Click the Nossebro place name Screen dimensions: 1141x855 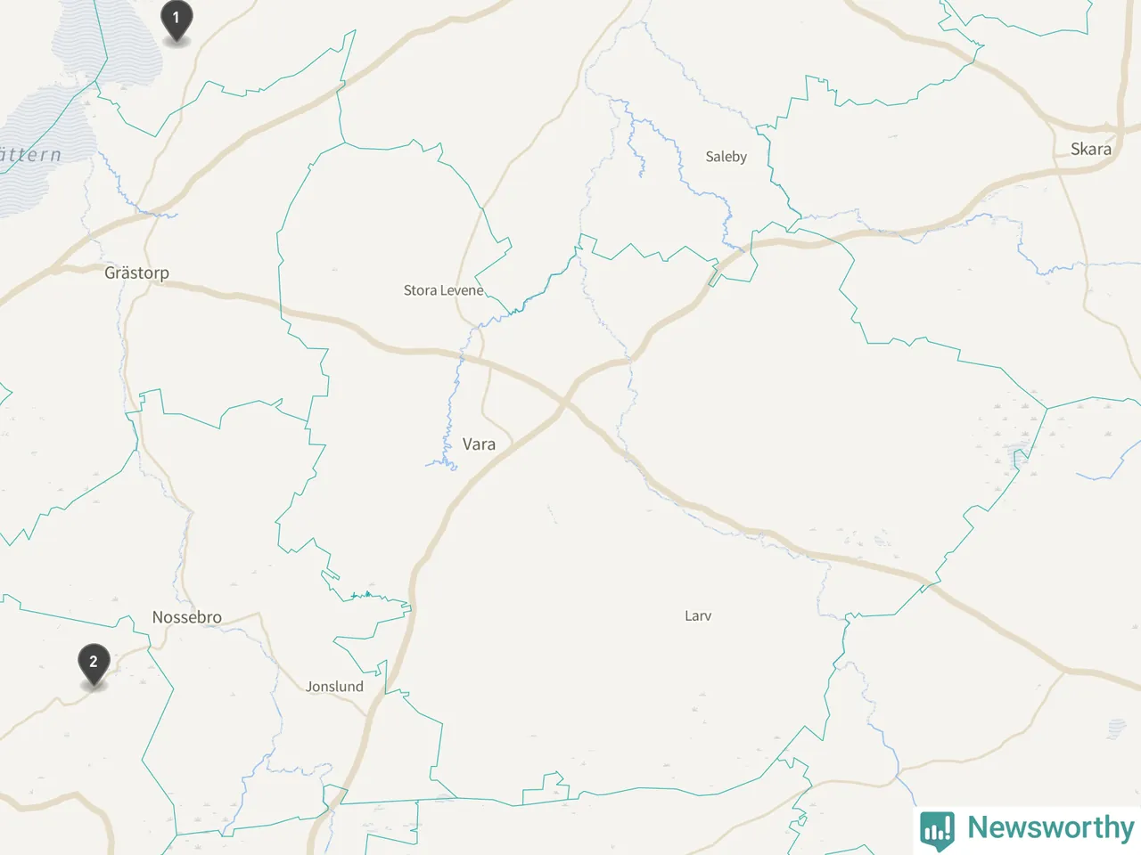click(186, 617)
